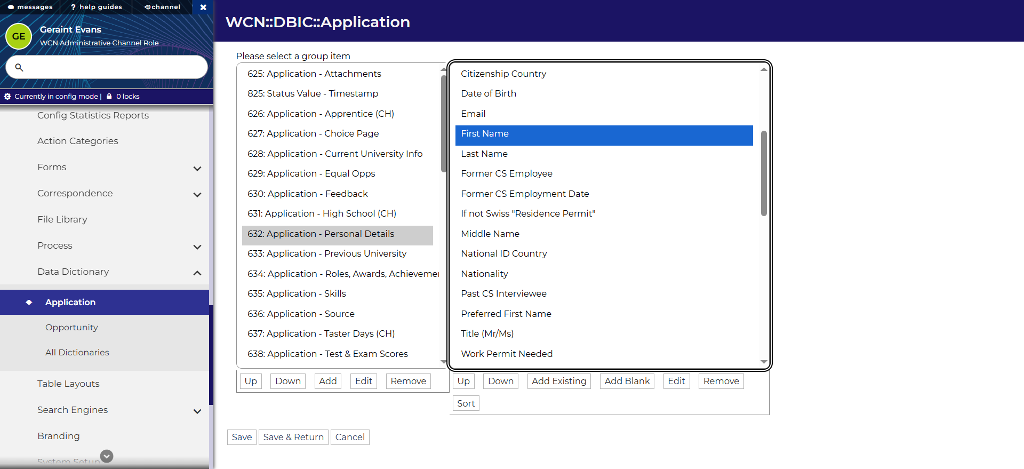Move group up with left Up button
This screenshot has height=469, width=1024.
pos(251,381)
